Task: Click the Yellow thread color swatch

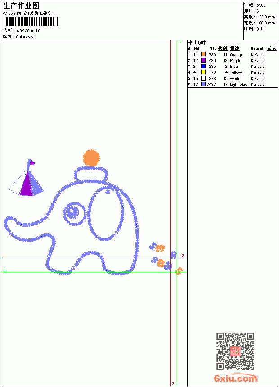Action: pyautogui.click(x=203, y=72)
